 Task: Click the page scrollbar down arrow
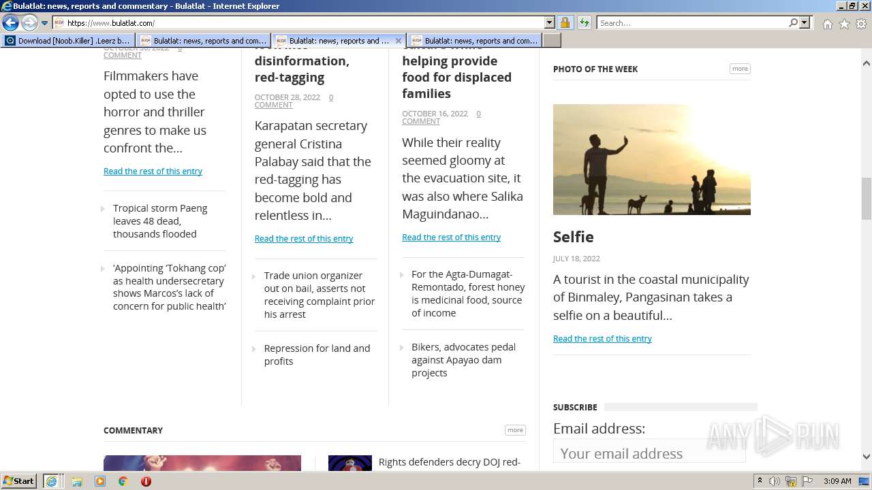pos(867,457)
